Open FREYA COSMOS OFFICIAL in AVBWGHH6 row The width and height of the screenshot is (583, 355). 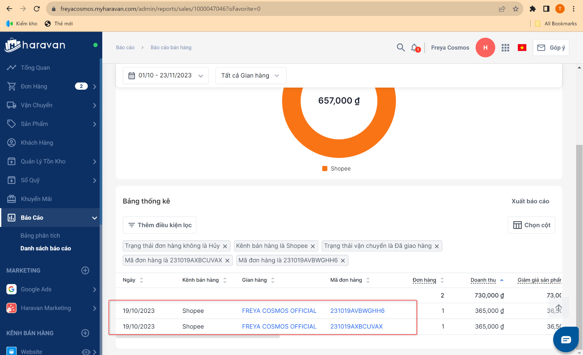[279, 311]
